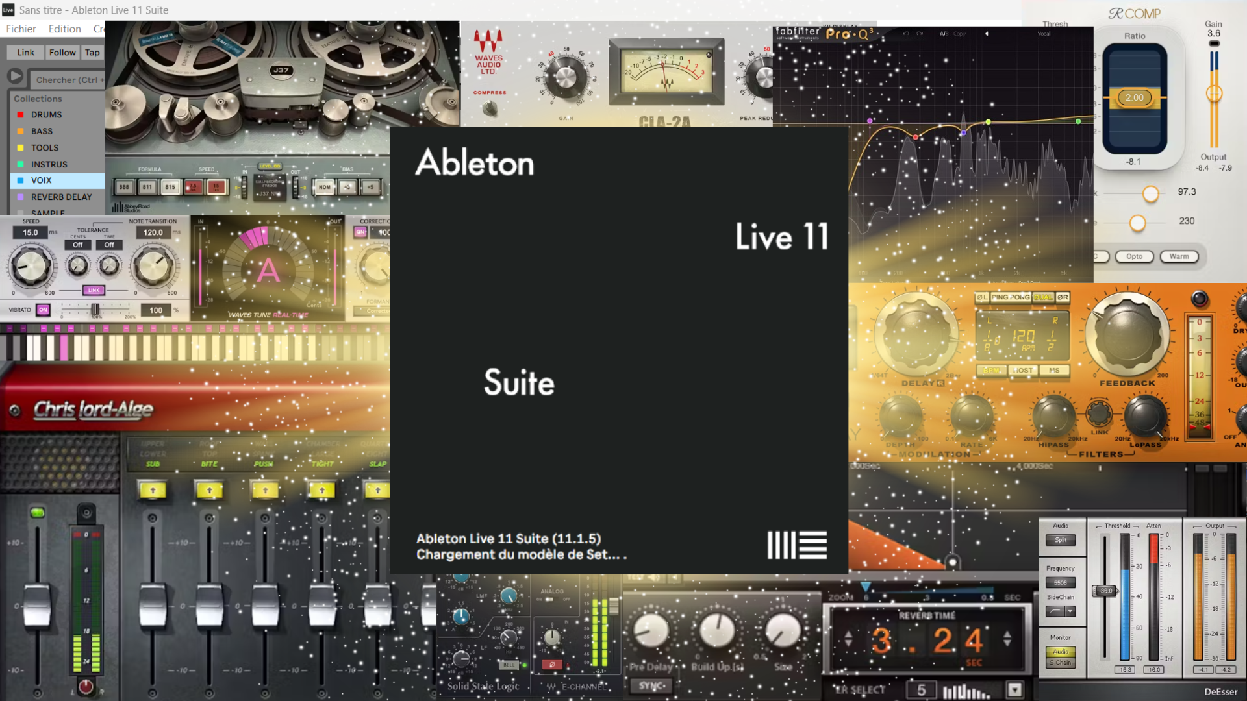Select DUAL mode on the delay

point(1043,297)
